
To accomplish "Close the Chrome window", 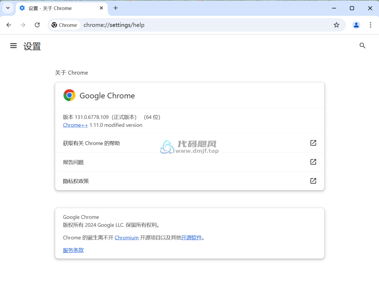I will [370, 8].
